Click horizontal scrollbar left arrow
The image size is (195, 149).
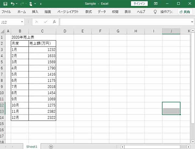point(123,147)
